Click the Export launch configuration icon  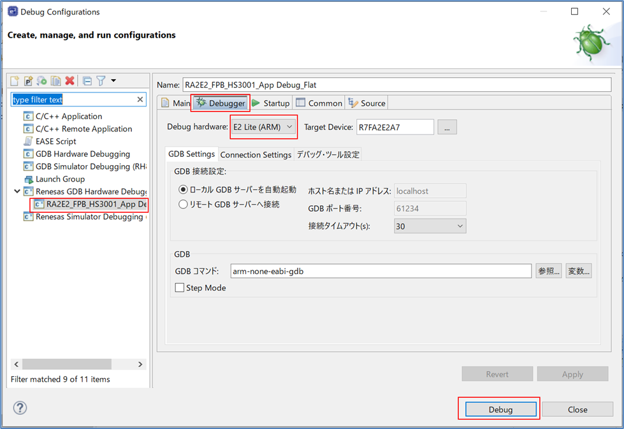42,81
